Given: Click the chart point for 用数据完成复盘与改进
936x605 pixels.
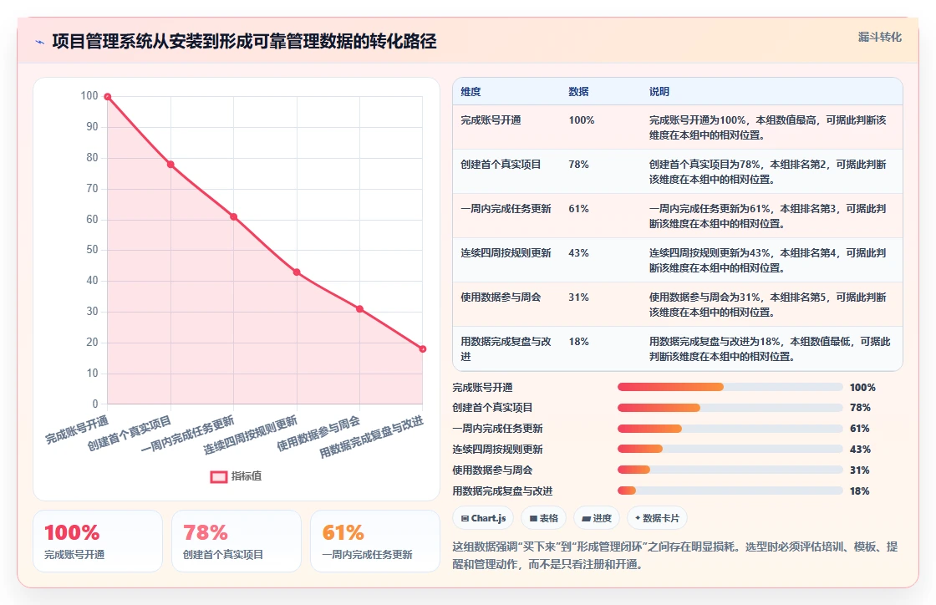Looking at the screenshot, I should [423, 349].
